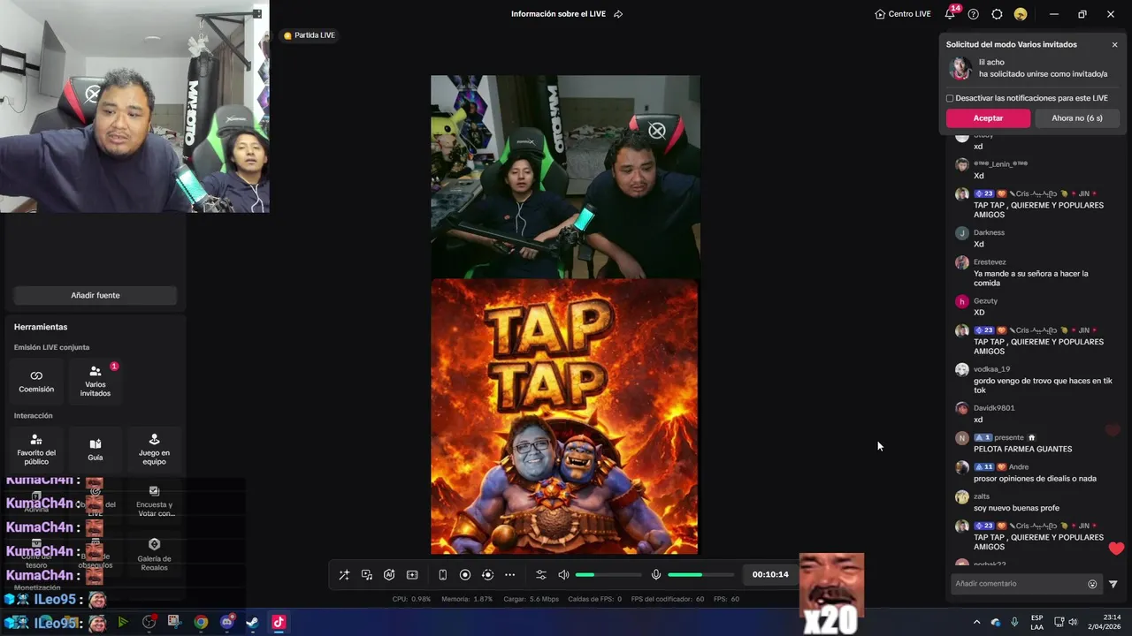1132x636 pixels.
Task: Open Centro LIVE
Action: tap(903, 14)
